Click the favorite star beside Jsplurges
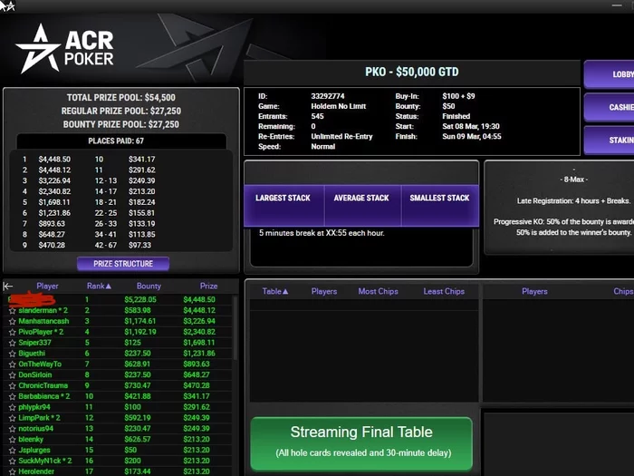Screen dimensions: 634x476 [x=12, y=450]
